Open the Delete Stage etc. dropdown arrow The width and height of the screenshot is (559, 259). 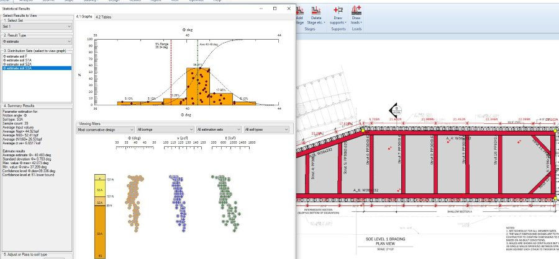(x=324, y=23)
